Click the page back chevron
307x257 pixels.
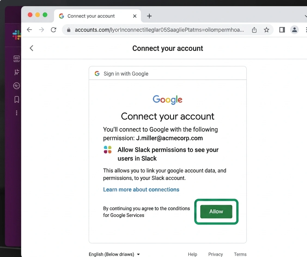click(31, 48)
